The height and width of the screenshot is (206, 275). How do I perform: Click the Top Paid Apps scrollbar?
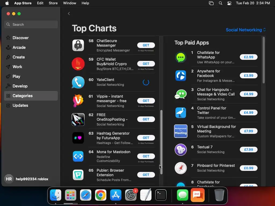point(264,60)
